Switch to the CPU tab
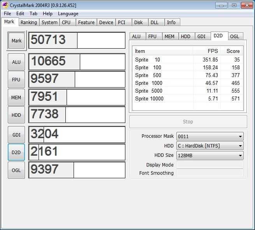Screen dimensions: 255x230 68,23
